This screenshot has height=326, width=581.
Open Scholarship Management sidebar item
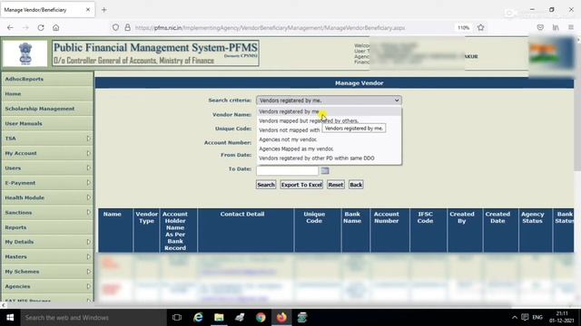click(x=47, y=109)
